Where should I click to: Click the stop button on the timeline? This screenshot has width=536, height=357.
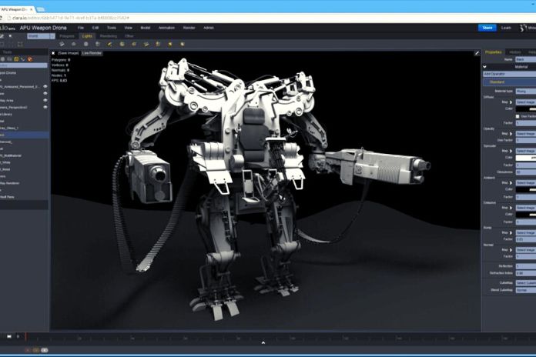pos(9,336)
